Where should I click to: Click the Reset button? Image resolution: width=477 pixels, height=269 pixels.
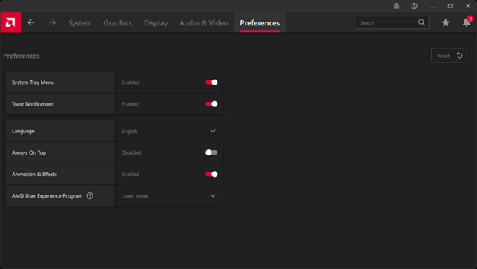449,56
